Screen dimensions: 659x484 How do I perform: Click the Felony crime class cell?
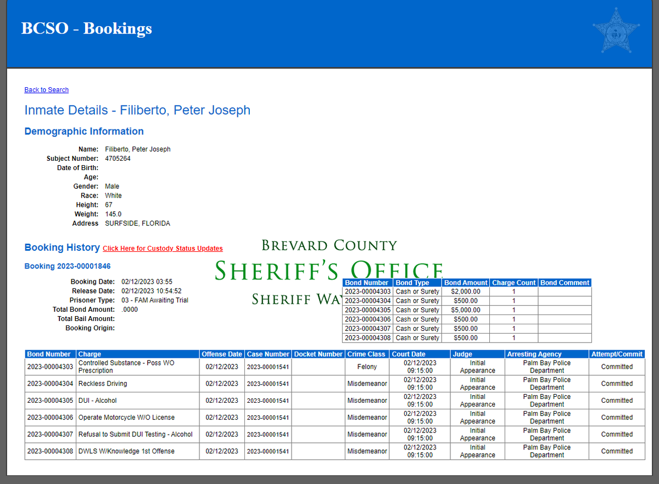pos(367,367)
